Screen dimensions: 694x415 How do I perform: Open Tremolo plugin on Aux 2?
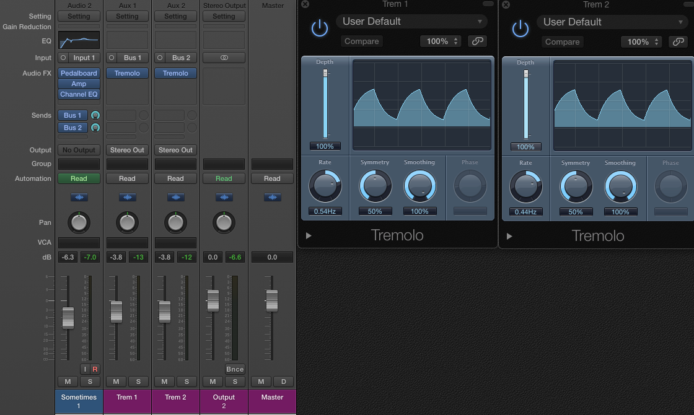pyautogui.click(x=175, y=73)
